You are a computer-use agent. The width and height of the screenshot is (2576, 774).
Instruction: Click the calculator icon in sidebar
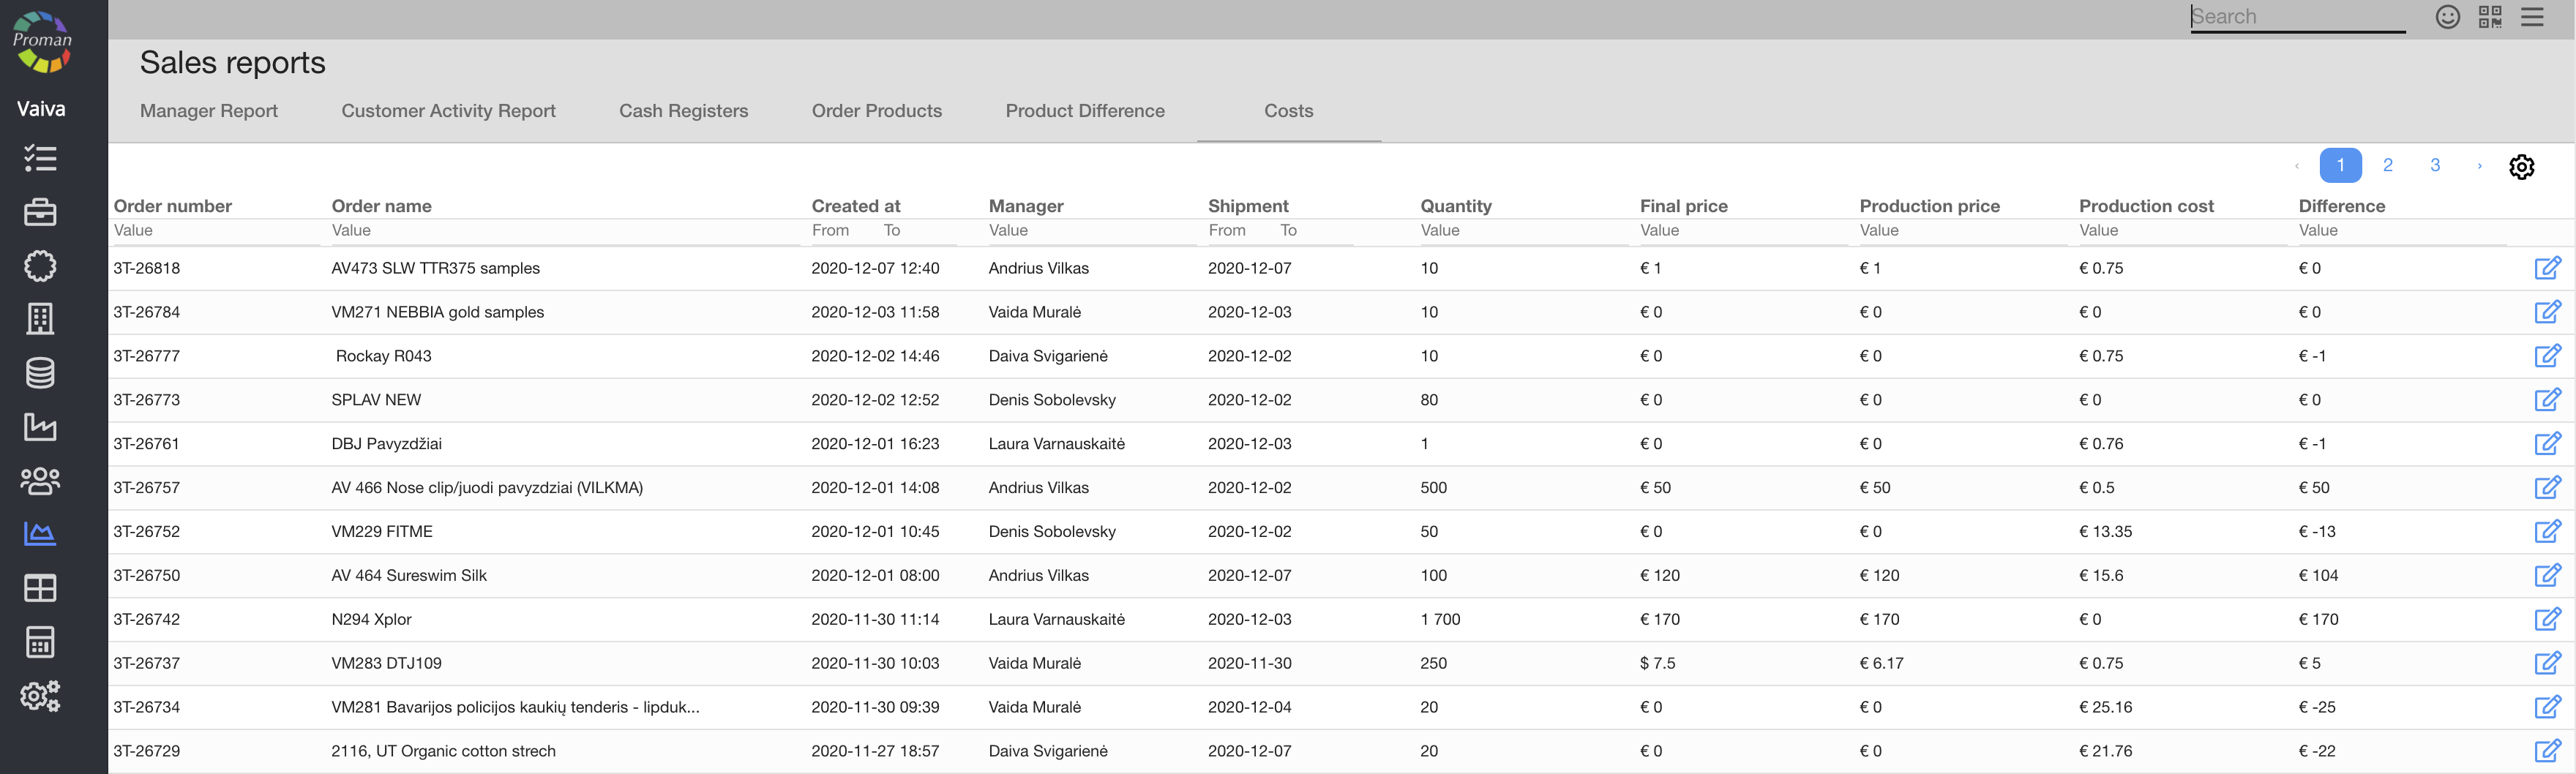40,642
